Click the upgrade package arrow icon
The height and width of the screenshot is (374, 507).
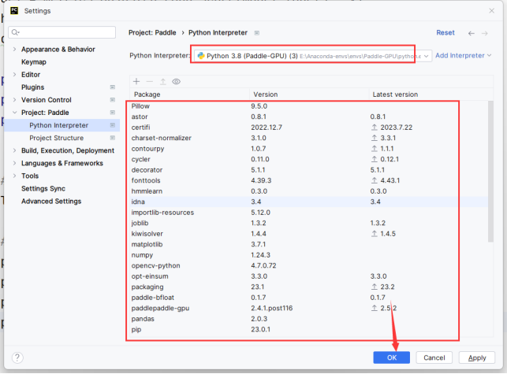[163, 81]
